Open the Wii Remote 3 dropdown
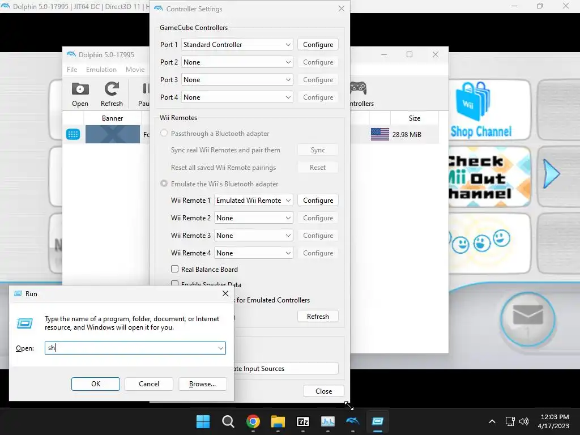580x435 pixels. coord(254,235)
